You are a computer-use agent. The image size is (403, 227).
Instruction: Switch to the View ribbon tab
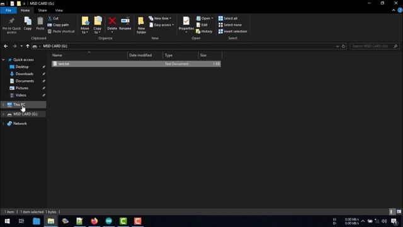[59, 10]
